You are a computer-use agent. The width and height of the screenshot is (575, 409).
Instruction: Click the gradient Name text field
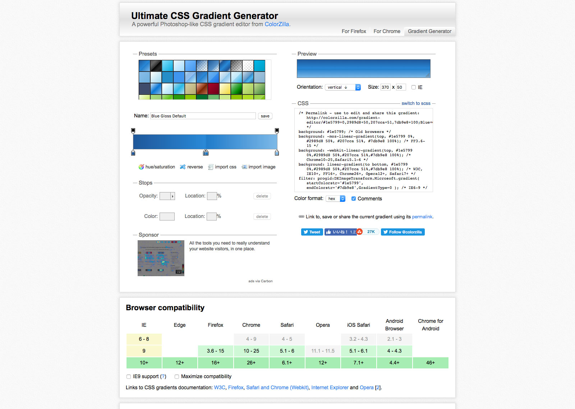click(203, 116)
